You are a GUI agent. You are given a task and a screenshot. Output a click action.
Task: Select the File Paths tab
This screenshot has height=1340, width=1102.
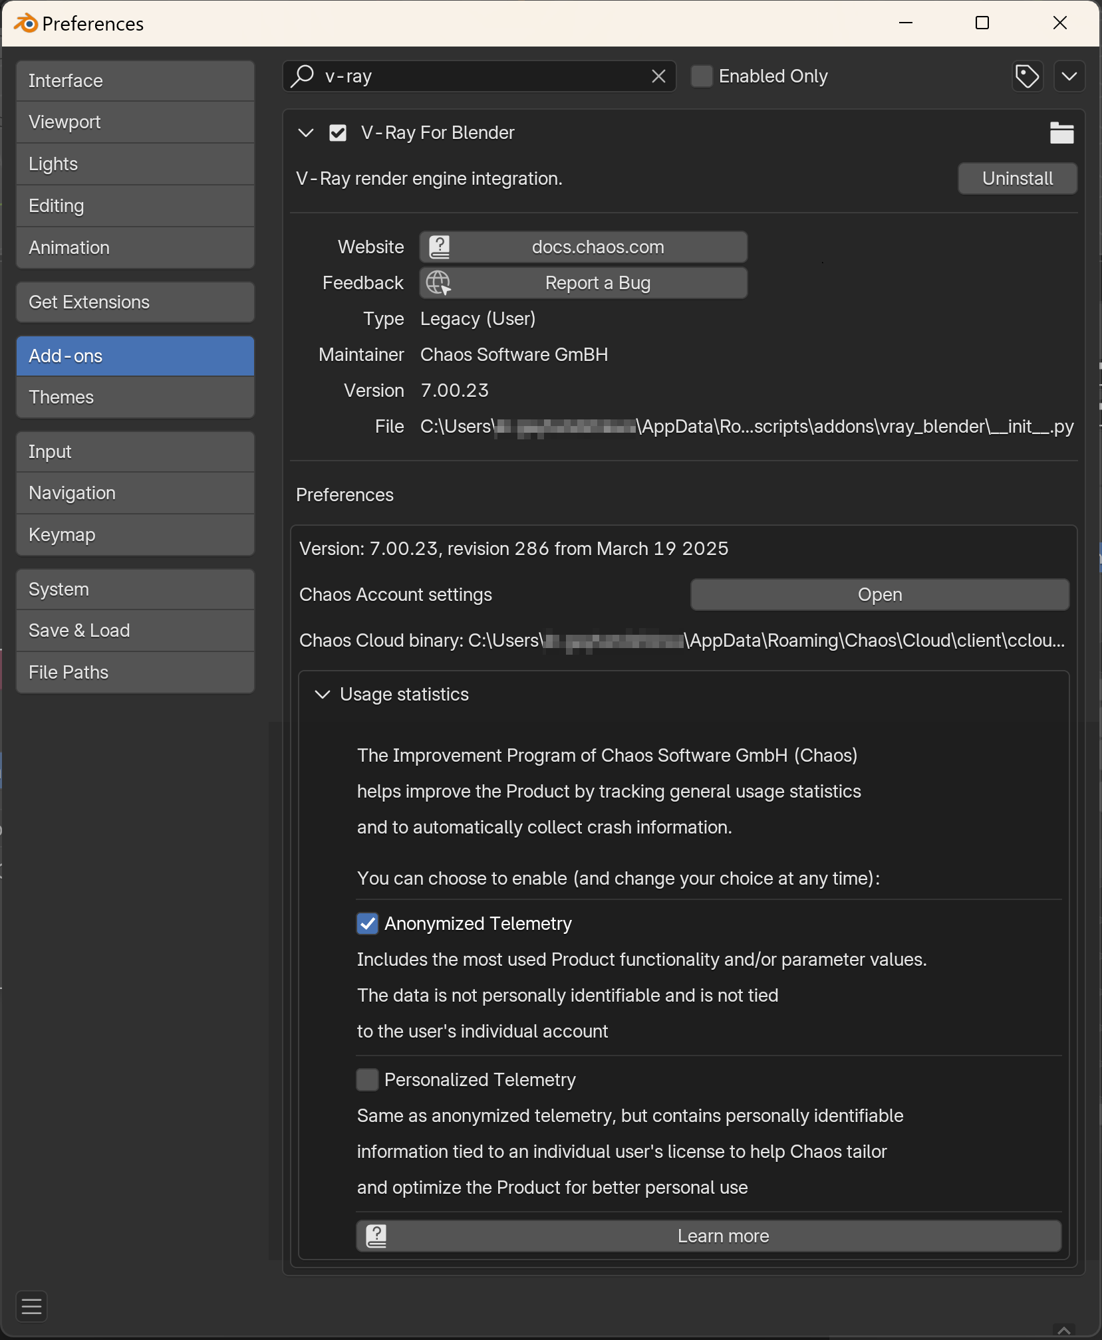click(x=135, y=673)
